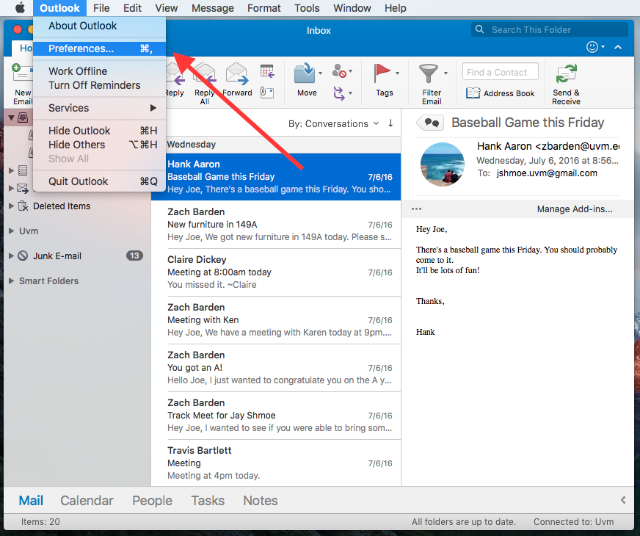Open the Meeting with Ken email
This screenshot has height=536, width=640.
tap(276, 320)
